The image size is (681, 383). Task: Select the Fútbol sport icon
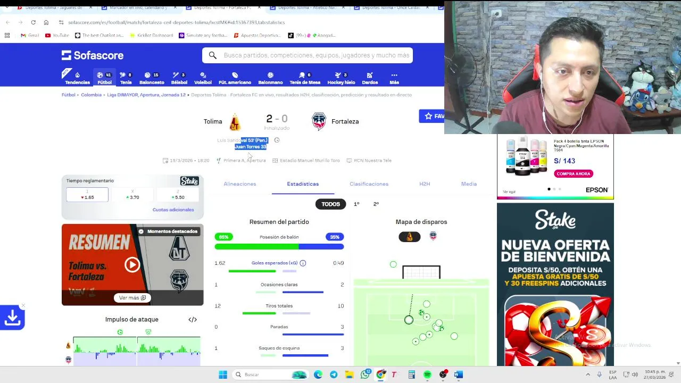coord(104,78)
